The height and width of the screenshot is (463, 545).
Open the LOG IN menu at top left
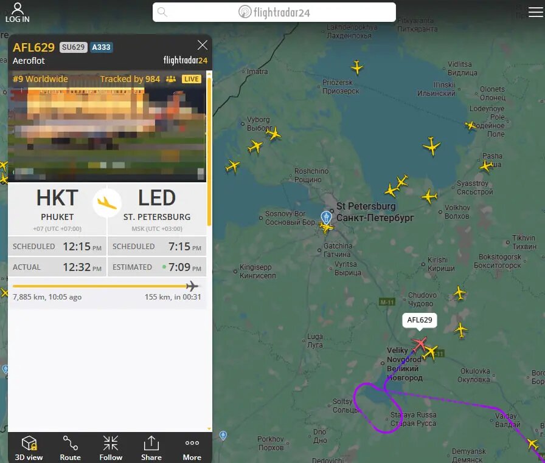17,12
